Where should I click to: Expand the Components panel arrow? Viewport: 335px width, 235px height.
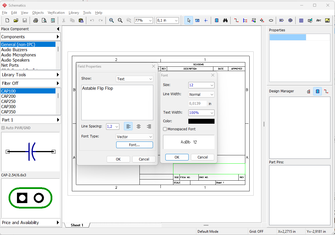[x=58, y=37]
